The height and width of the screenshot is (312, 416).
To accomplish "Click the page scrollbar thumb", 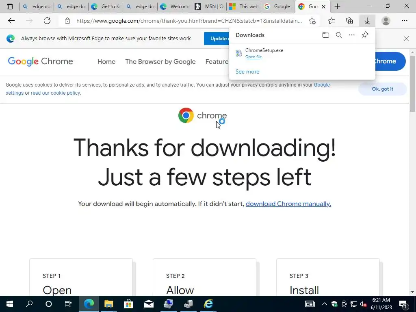I will pos(412,84).
